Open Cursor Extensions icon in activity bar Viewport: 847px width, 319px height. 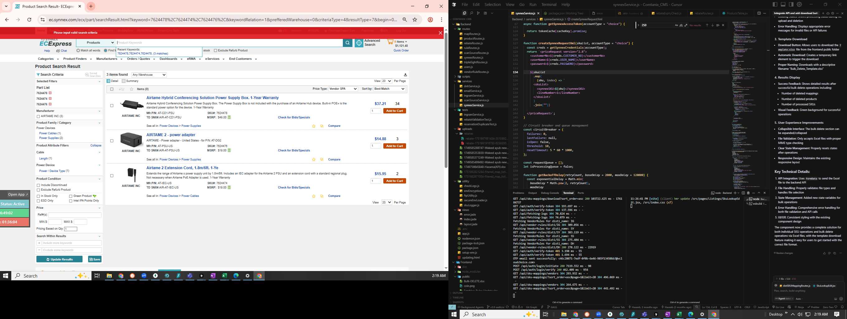coord(485,13)
